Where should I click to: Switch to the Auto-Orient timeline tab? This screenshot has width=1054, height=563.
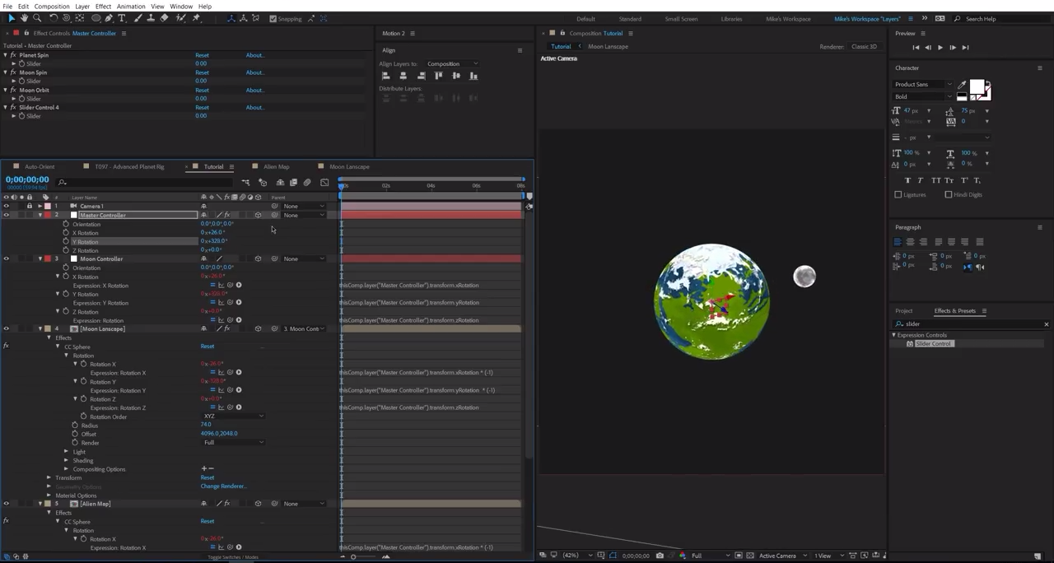pyautogui.click(x=40, y=166)
